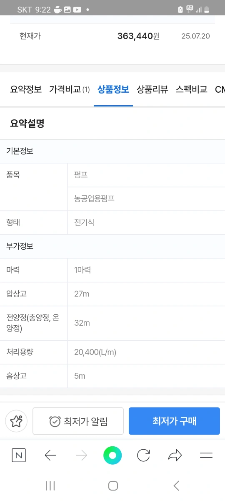Open the browser hamburger menu
Screen dimensions: 225x501
pos(206,455)
